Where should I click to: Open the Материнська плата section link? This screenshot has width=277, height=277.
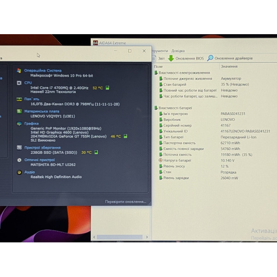[42, 111]
